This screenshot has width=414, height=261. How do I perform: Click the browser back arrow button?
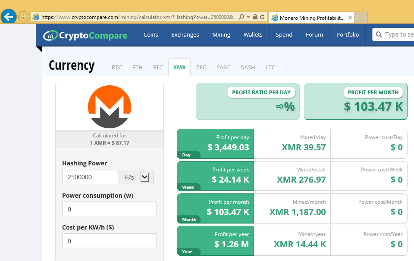tap(9, 17)
